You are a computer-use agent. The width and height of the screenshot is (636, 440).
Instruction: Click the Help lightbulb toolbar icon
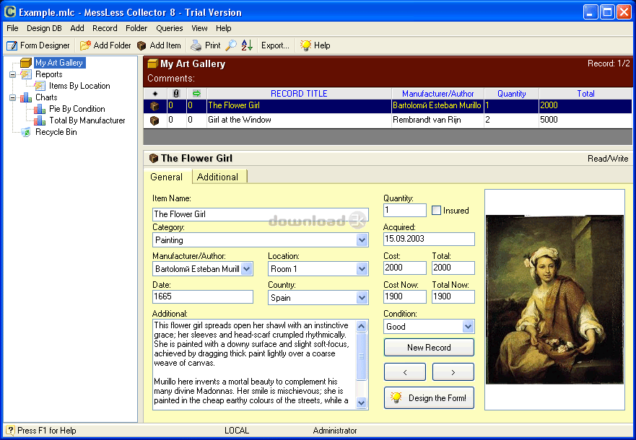click(x=305, y=45)
